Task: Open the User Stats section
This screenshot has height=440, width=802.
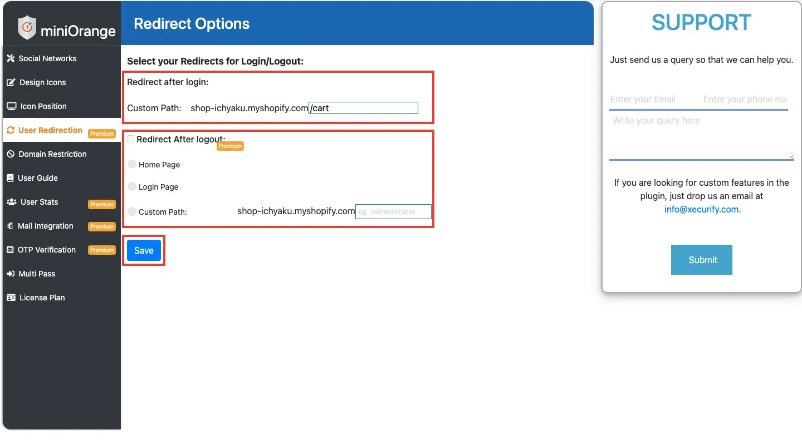Action: point(61,202)
